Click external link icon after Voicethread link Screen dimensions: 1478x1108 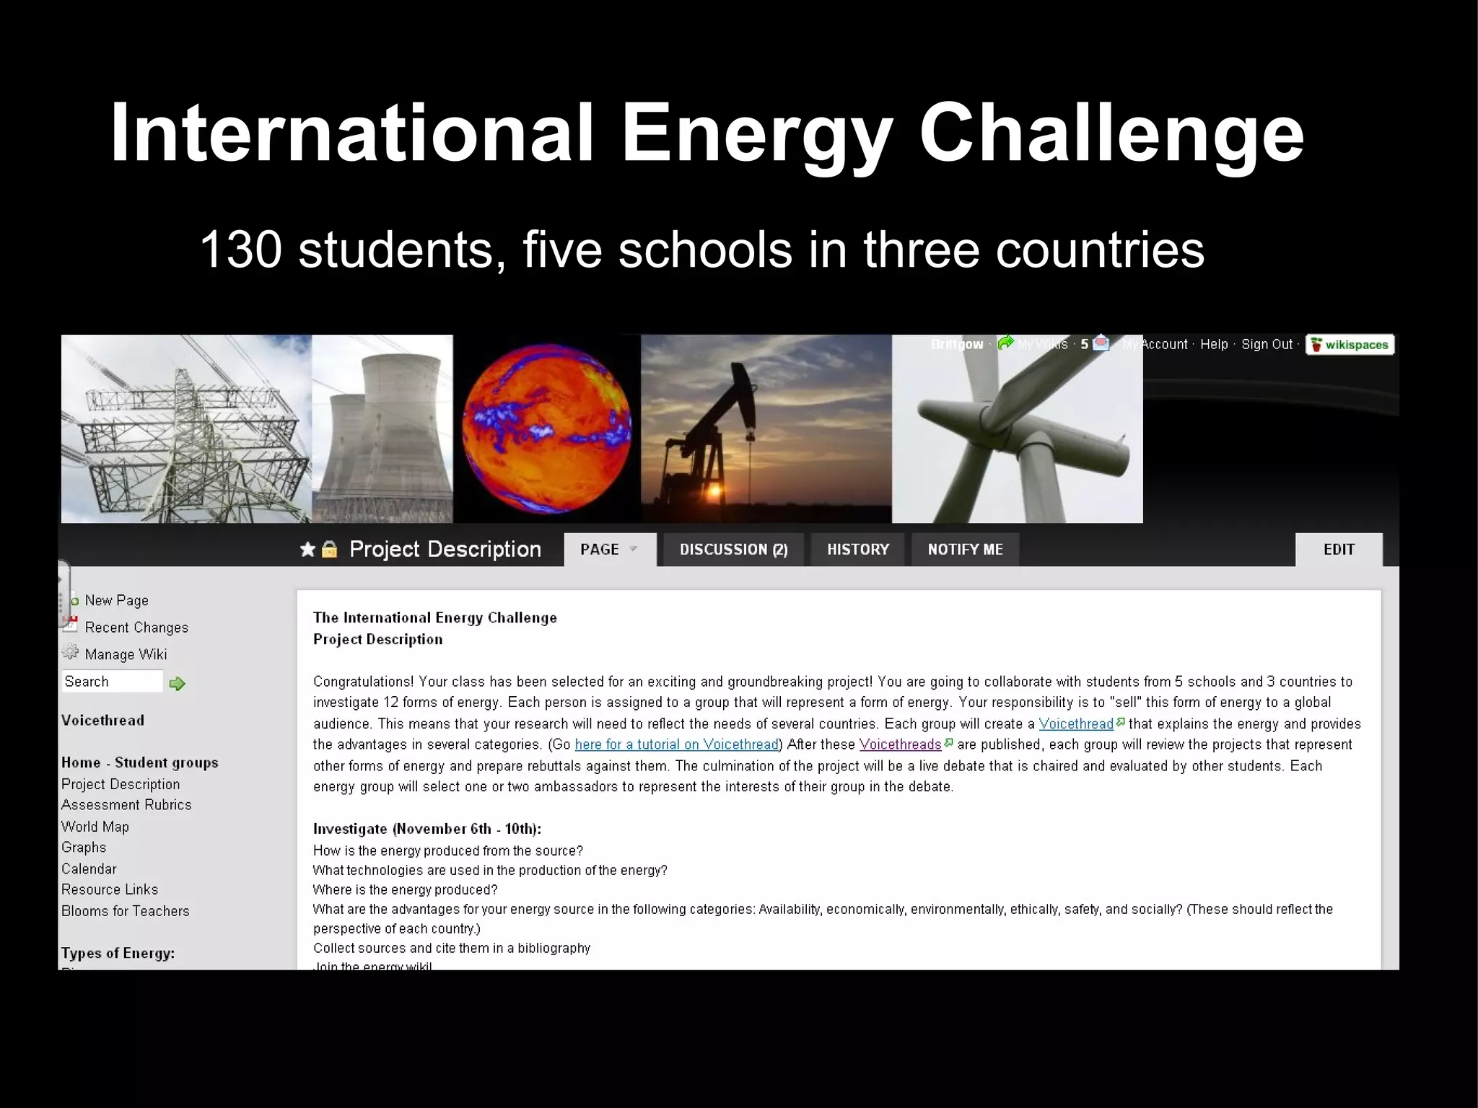pyautogui.click(x=1121, y=722)
